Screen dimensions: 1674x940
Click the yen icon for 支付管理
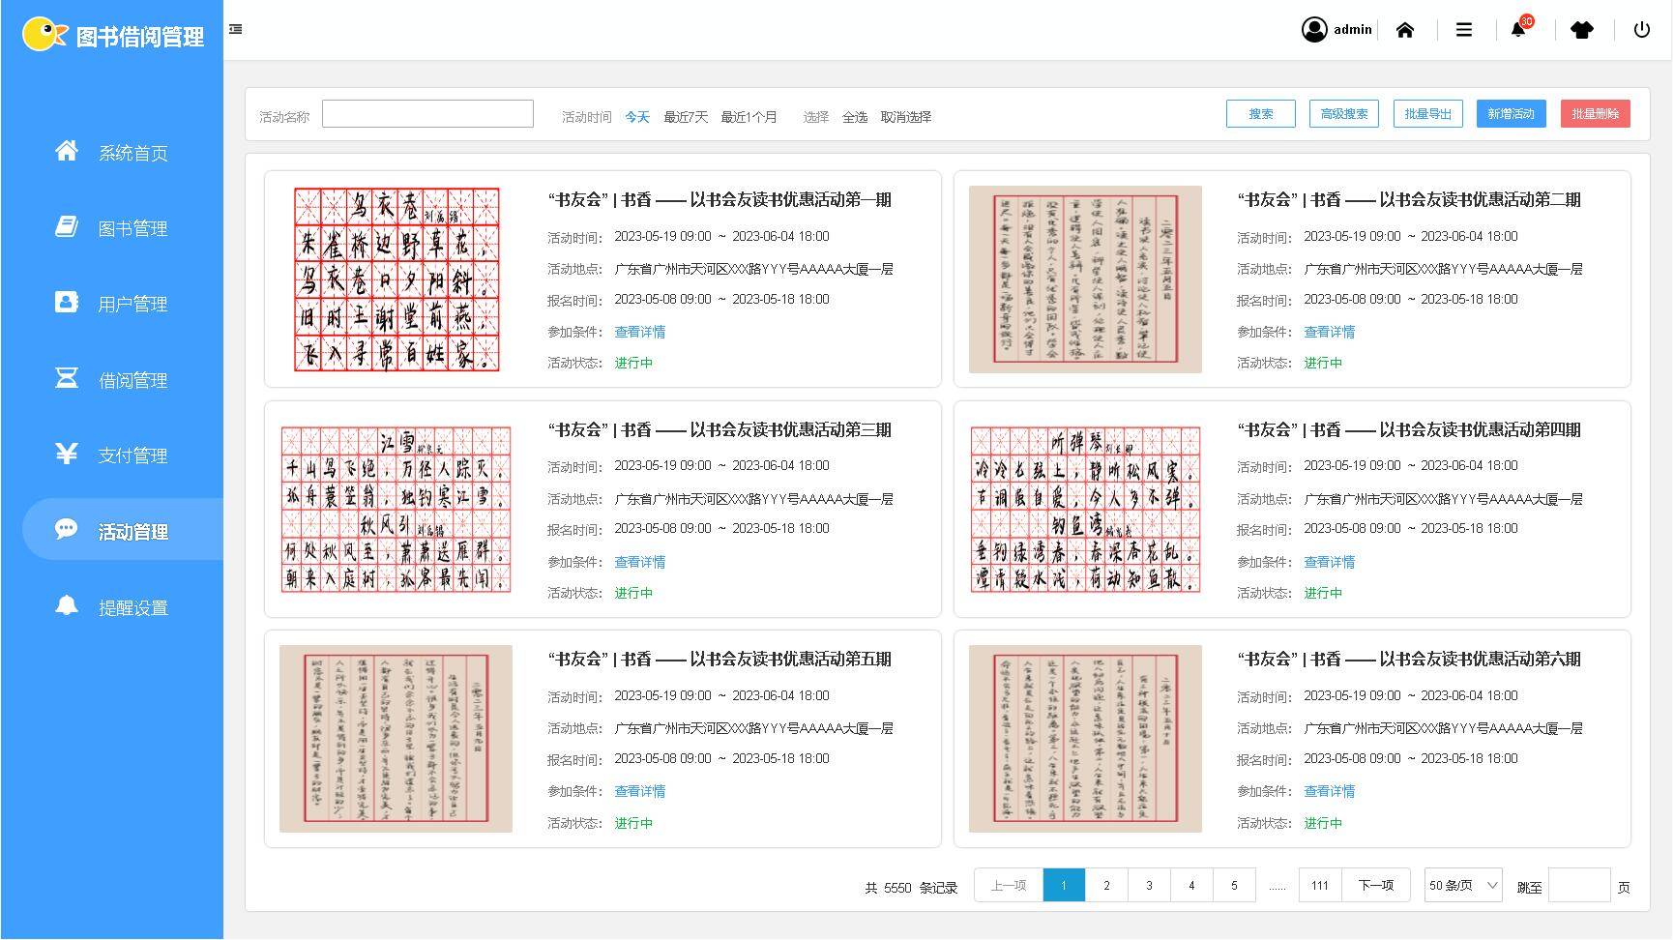tap(66, 454)
